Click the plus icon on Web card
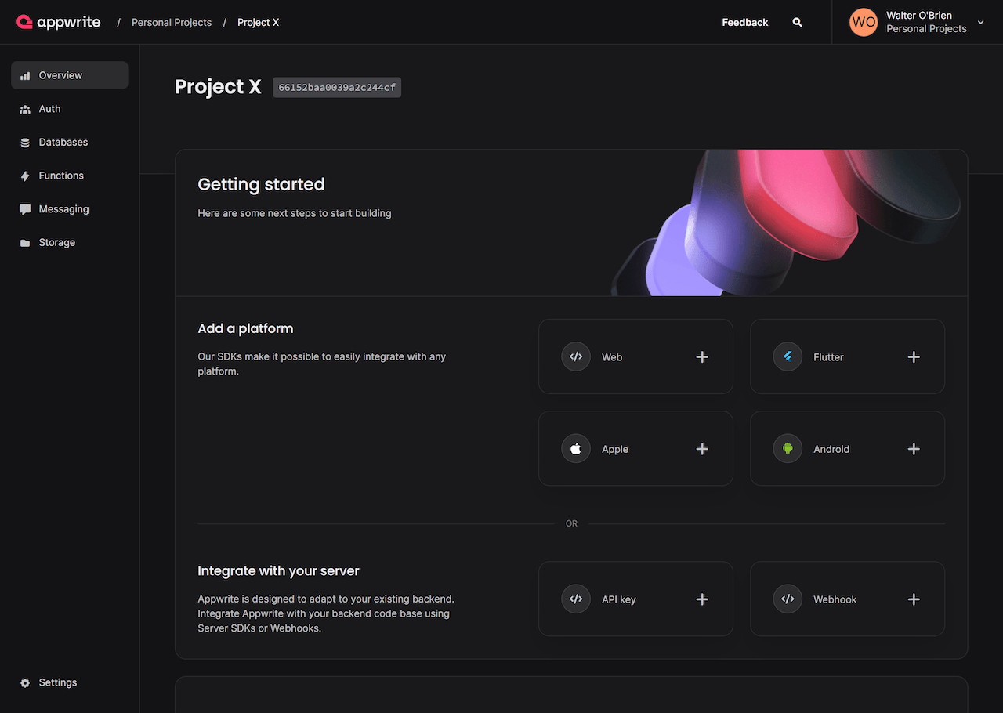 702,357
